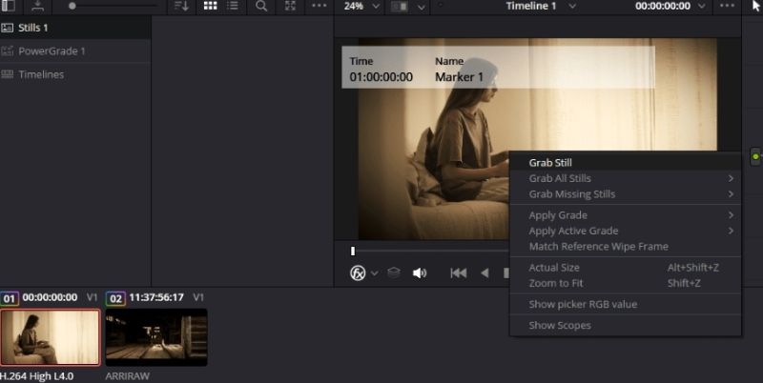Choose Zoom to Fit entry
Screen dimensions: 763x383
pos(626,283)
